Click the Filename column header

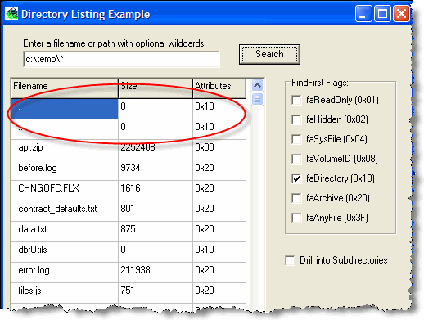pos(65,88)
